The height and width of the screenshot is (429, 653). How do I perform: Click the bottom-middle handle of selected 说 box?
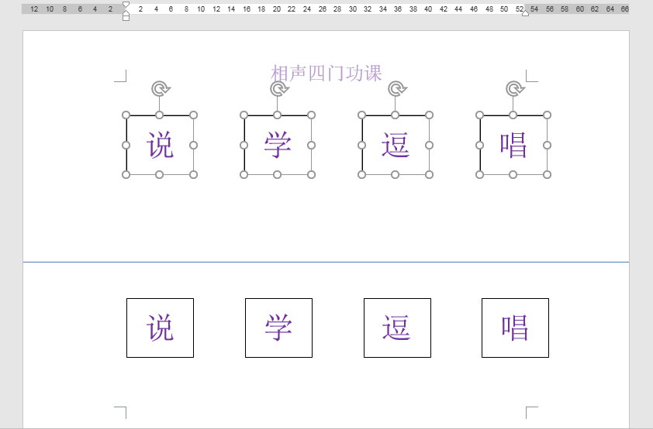pyautogui.click(x=160, y=174)
